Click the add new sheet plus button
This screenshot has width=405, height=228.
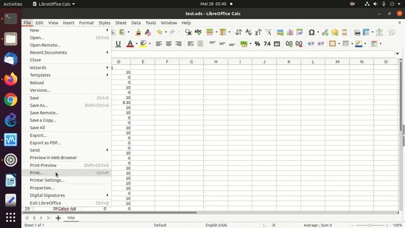pyautogui.click(x=58, y=218)
